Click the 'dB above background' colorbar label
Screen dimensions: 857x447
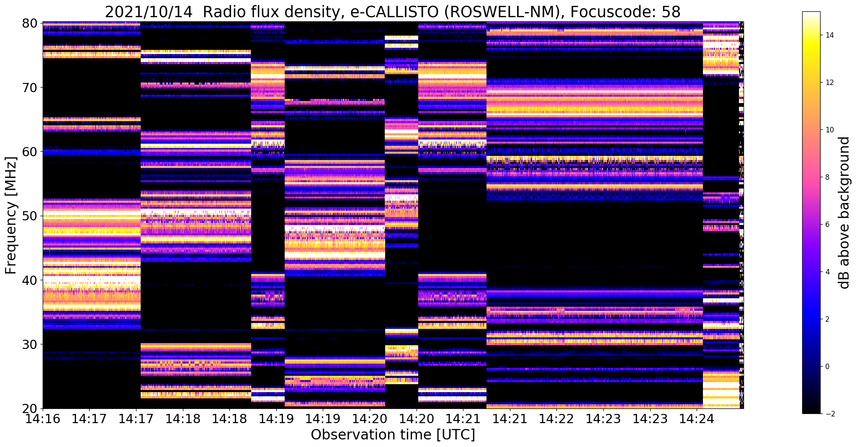(844, 212)
